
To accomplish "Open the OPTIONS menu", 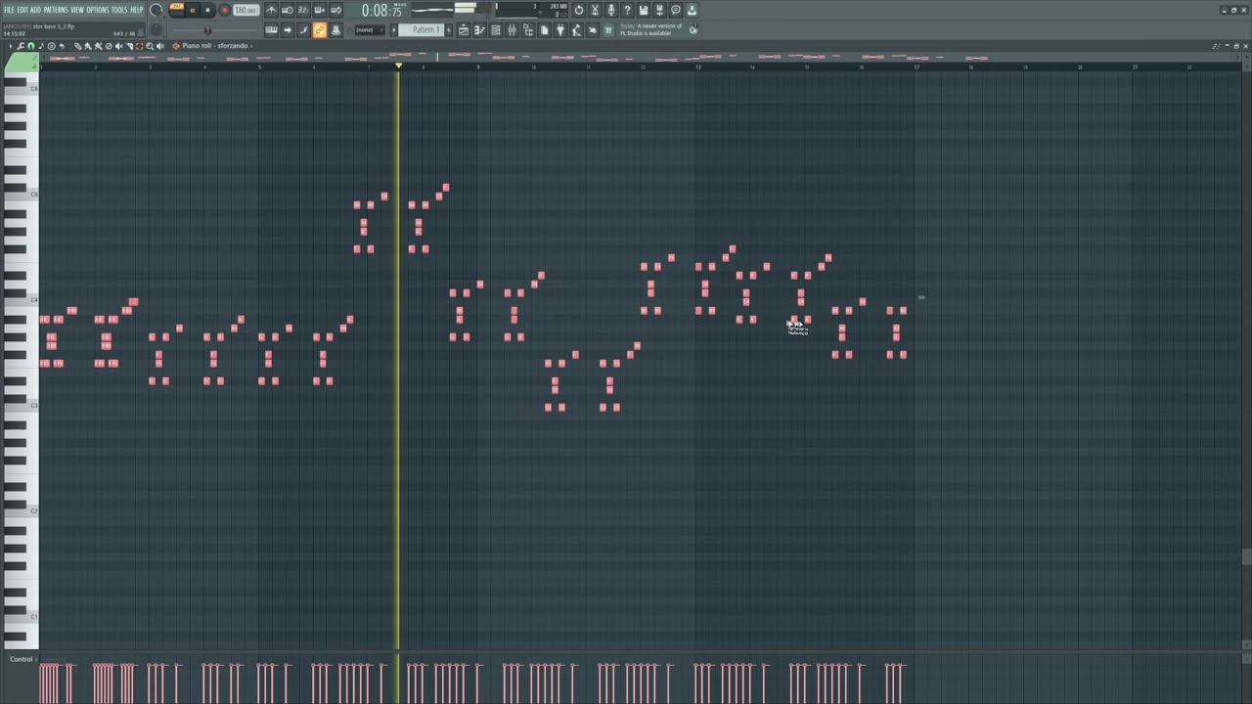I will click(98, 10).
